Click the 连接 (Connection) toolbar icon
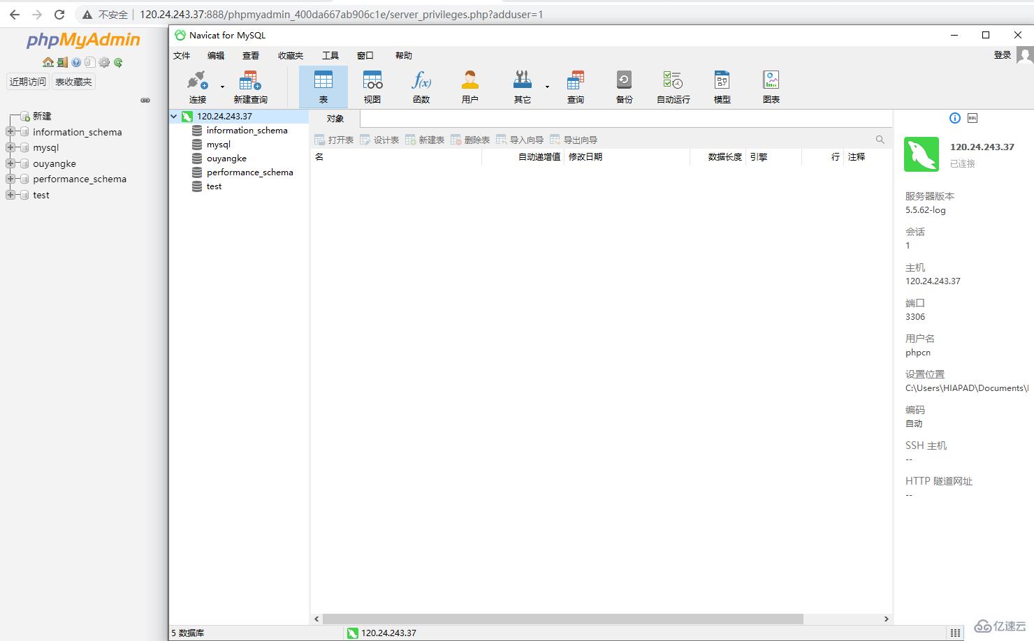 coord(198,87)
